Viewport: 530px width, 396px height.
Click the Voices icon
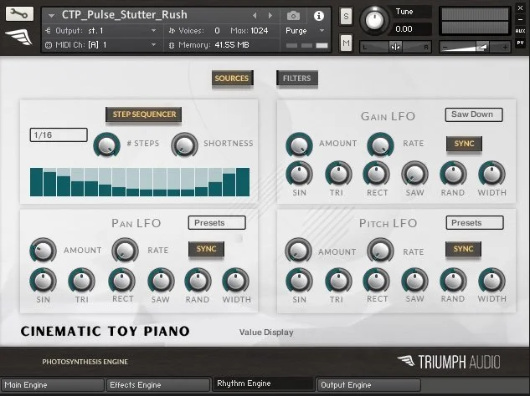tap(172, 31)
